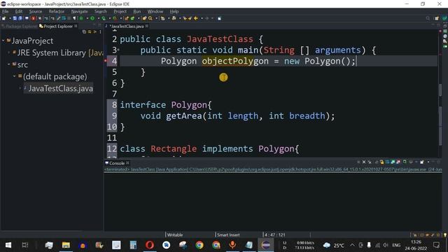
Task: Click the 4 : 47 : 121 cursor position
Action: (x=274, y=235)
